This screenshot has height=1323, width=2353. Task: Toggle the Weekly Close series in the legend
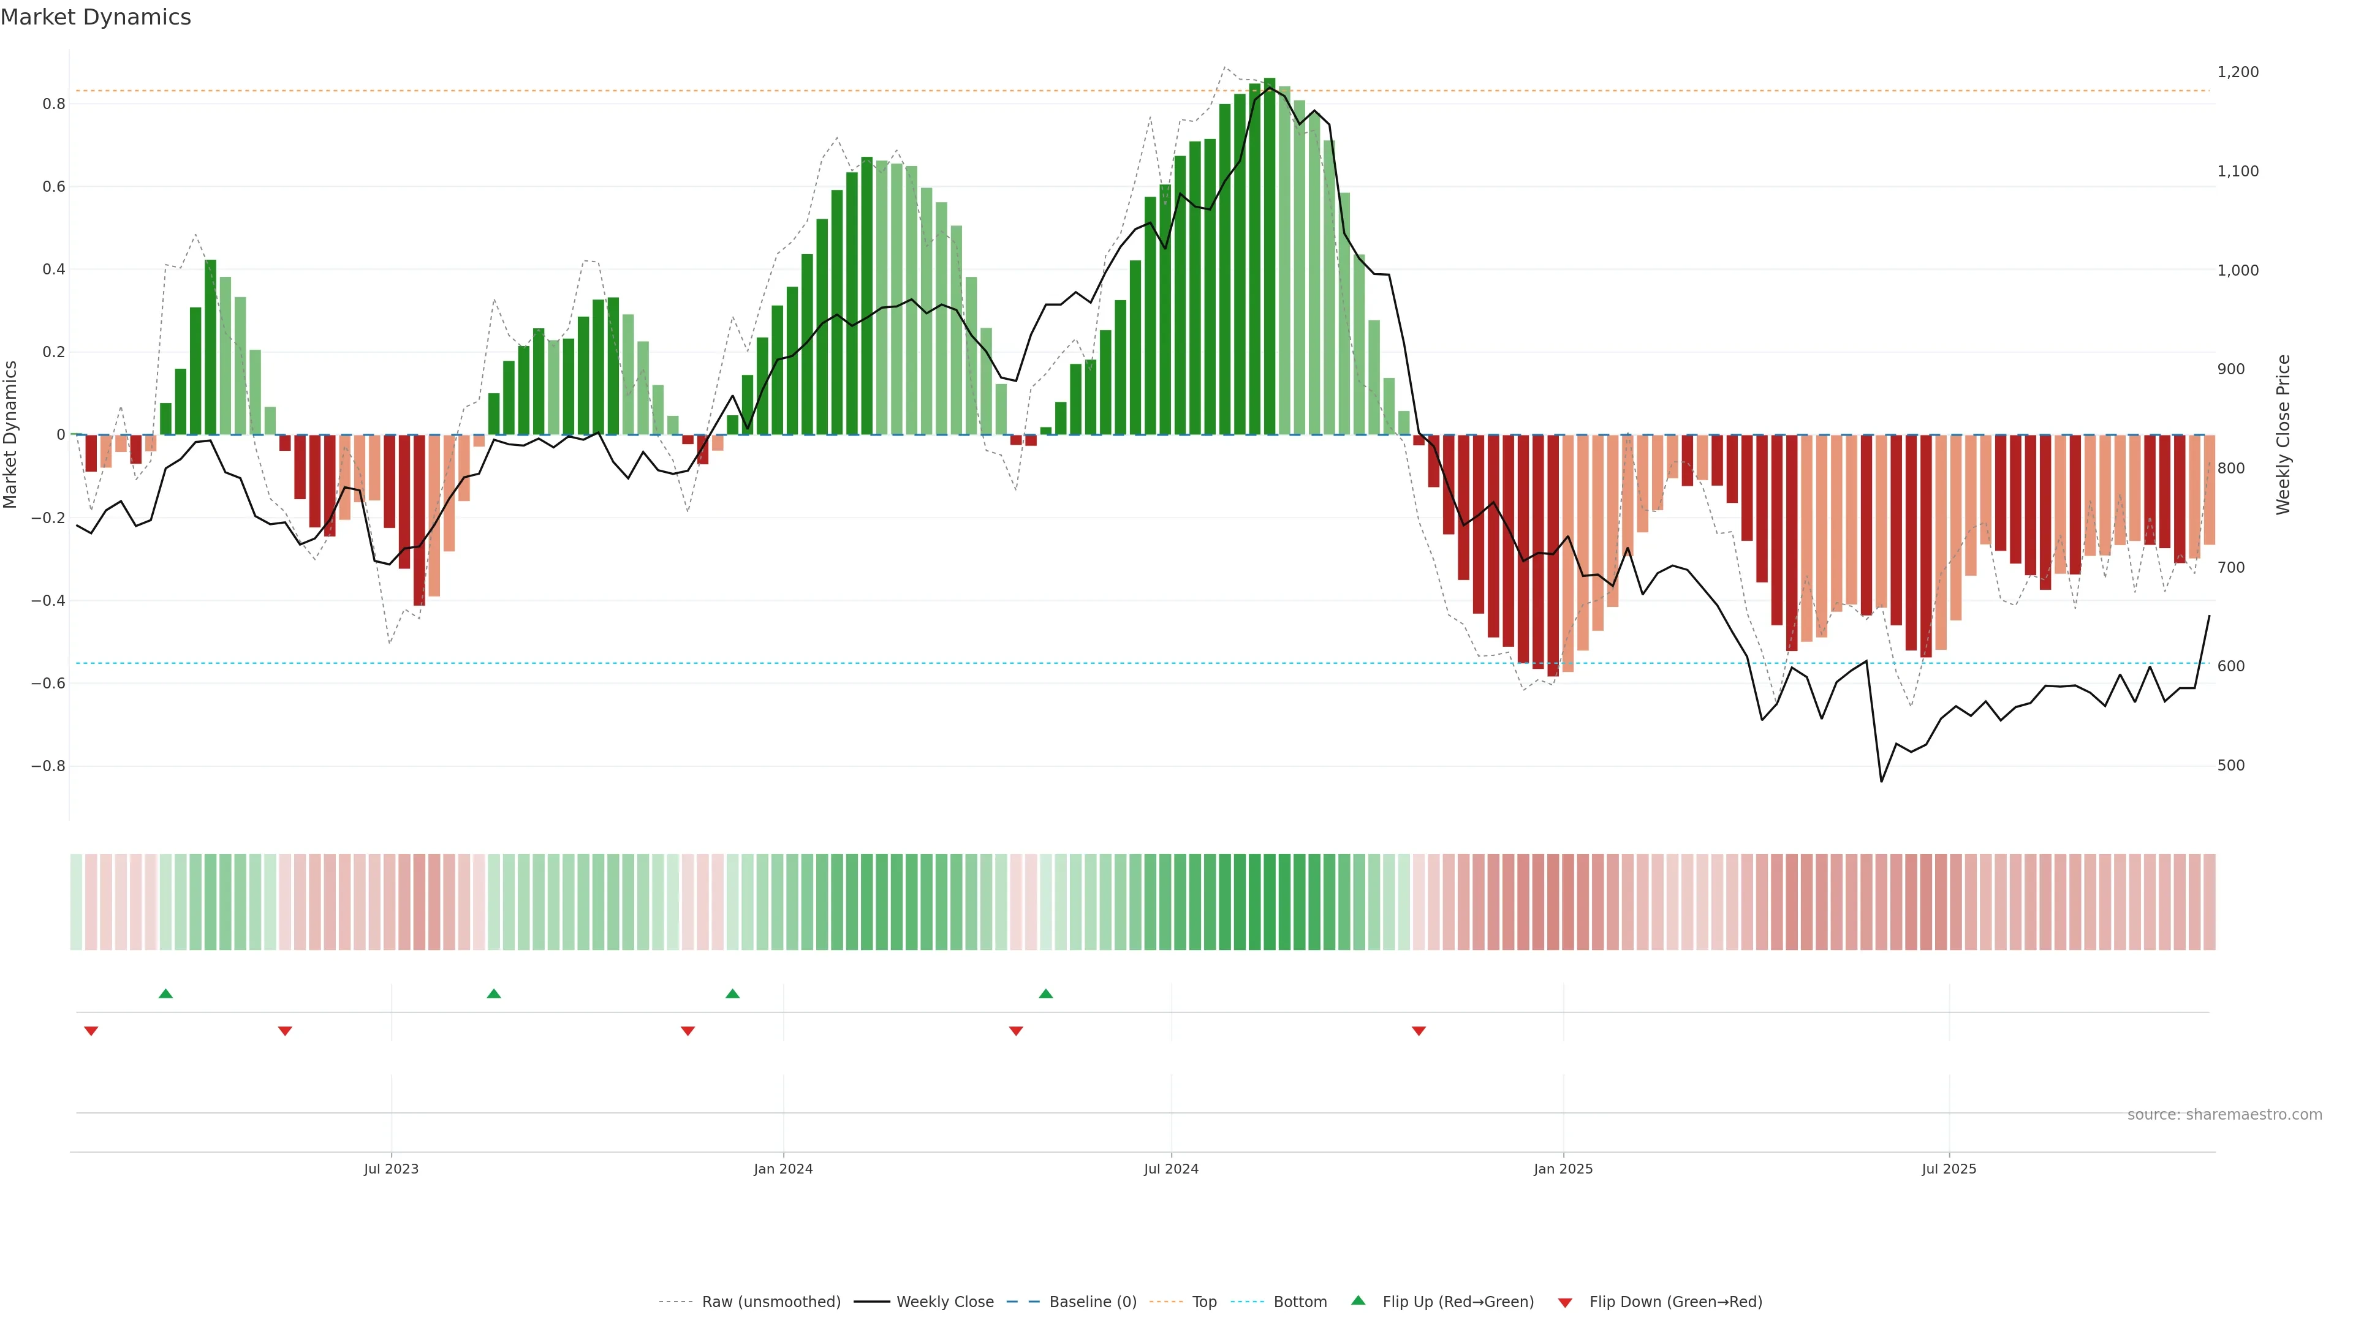944,1302
